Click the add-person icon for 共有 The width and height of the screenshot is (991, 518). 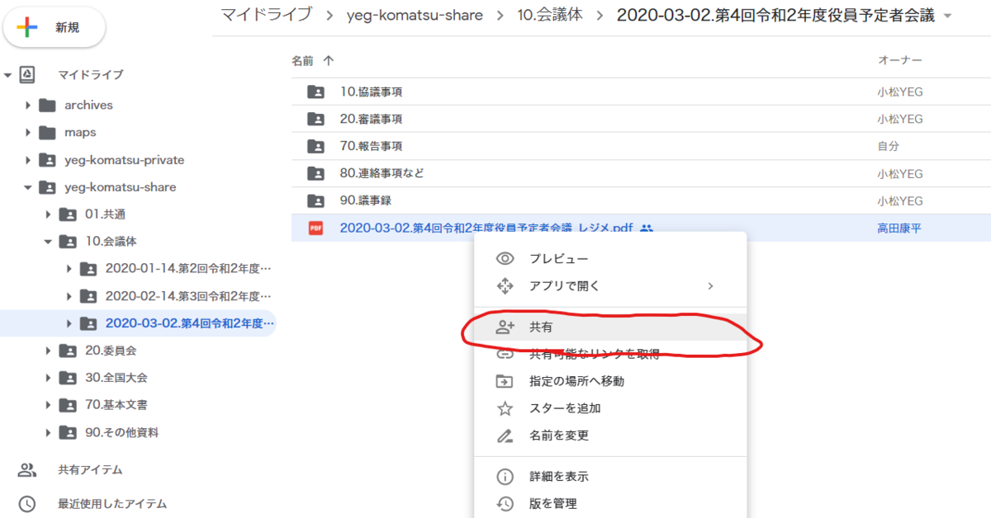[x=505, y=327]
